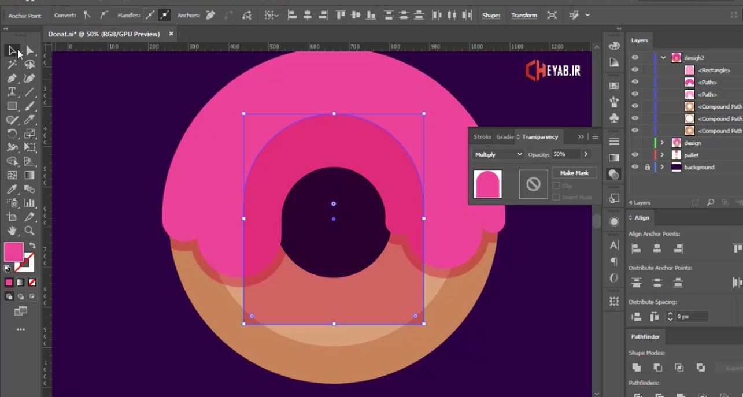Click the Make Mask button
The height and width of the screenshot is (397, 743).
coord(574,173)
